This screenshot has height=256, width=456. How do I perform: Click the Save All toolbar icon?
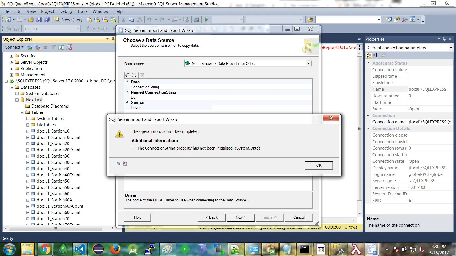coord(47,20)
